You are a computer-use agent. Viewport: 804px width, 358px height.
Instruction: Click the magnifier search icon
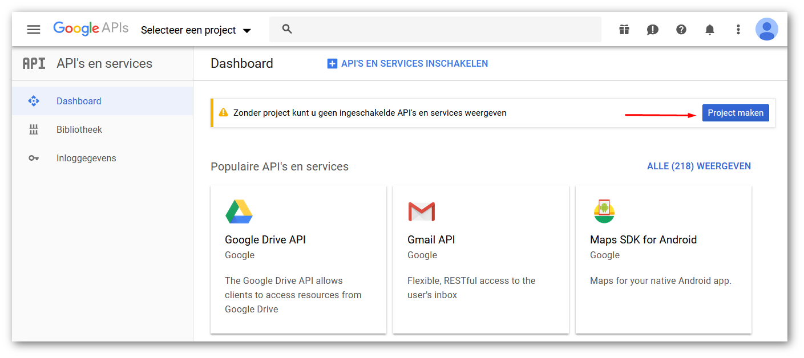tap(287, 29)
